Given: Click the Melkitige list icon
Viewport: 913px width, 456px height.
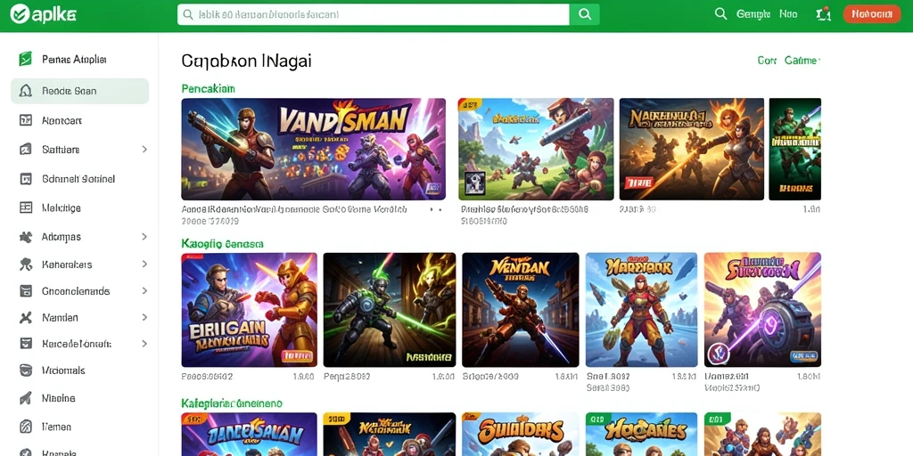Looking at the screenshot, I should click(25, 208).
